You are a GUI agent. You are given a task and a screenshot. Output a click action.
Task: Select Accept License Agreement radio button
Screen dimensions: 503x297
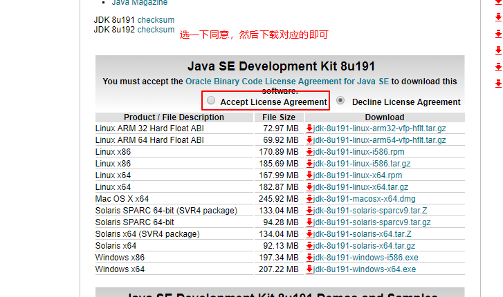pos(211,100)
